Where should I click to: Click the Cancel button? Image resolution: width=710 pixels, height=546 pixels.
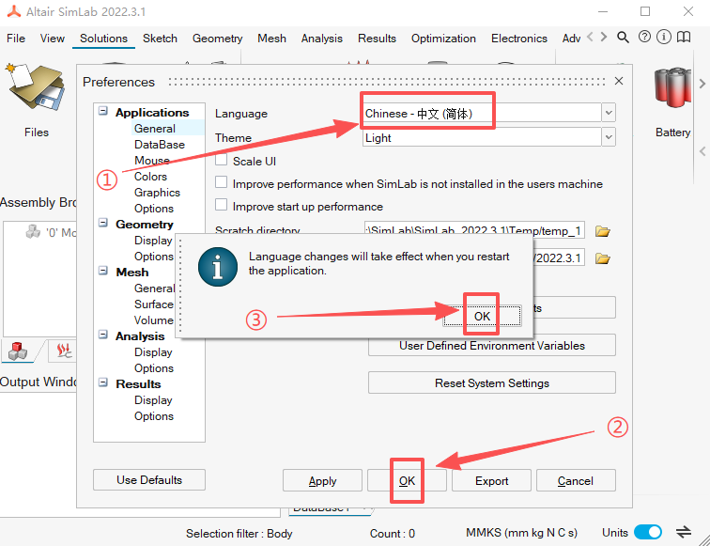coord(576,480)
